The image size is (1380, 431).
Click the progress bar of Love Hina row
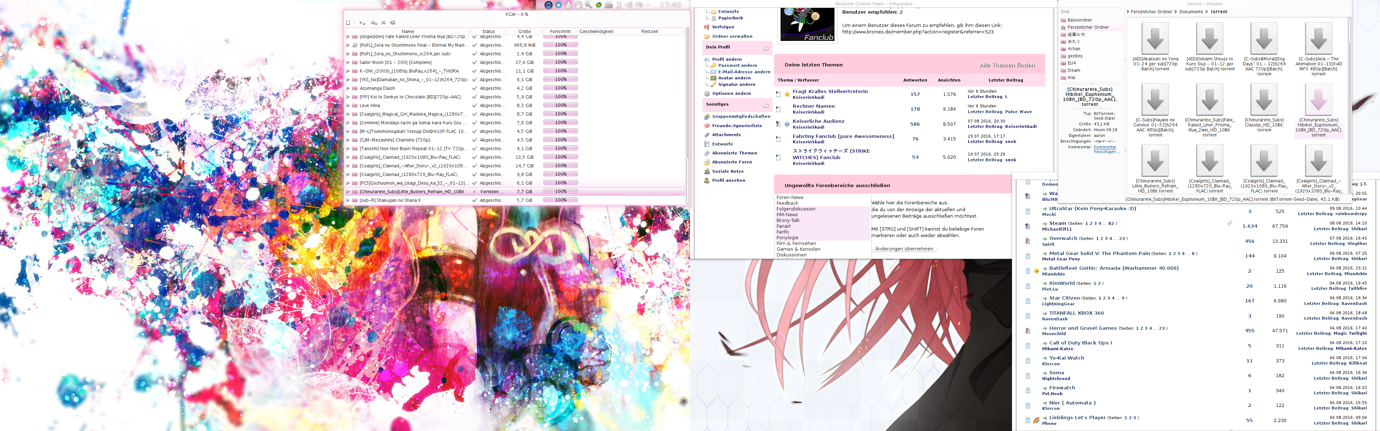pyautogui.click(x=560, y=105)
